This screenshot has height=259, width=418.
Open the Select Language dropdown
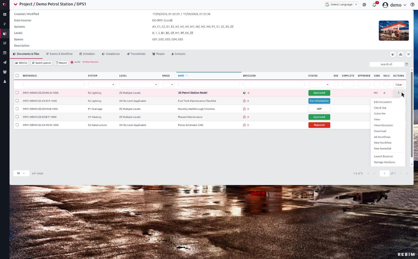pyautogui.click(x=342, y=4)
